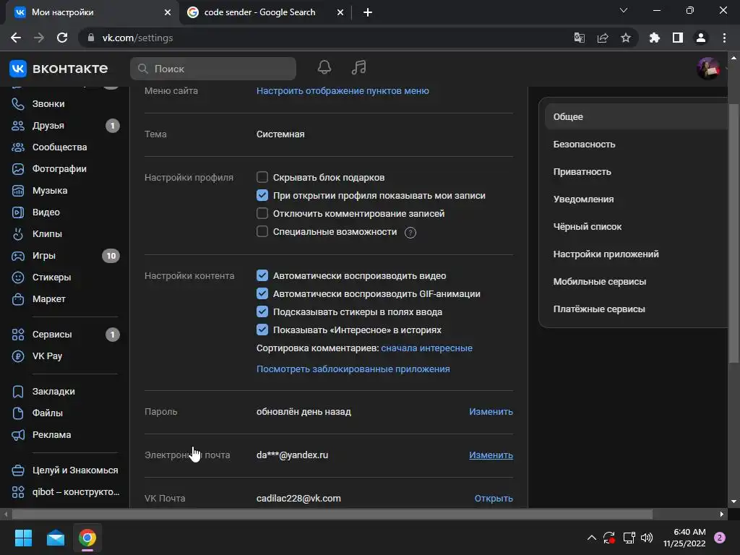Select the Безопасность settings section
The width and height of the screenshot is (740, 555).
point(636,145)
